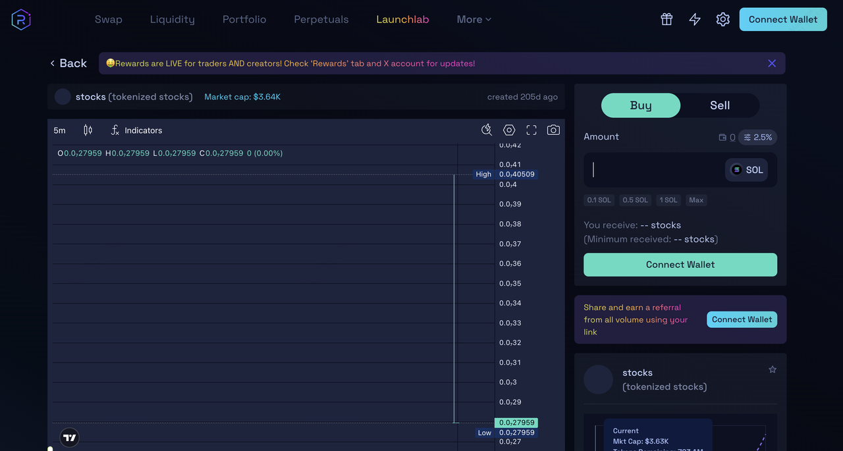Open the gift rewards icon
Screen dimensions: 843x451
point(666,20)
